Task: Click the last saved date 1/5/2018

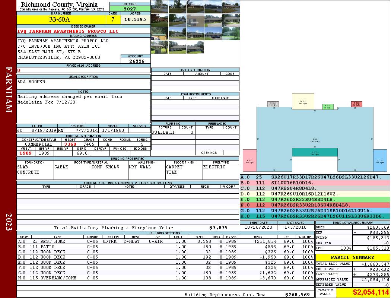Action: click(x=296, y=227)
